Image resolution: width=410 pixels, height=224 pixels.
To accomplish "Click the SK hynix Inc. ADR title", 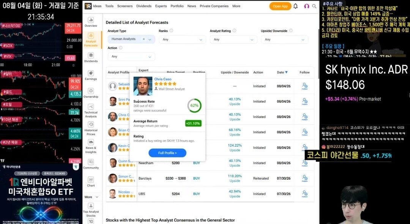I will click(x=366, y=70).
